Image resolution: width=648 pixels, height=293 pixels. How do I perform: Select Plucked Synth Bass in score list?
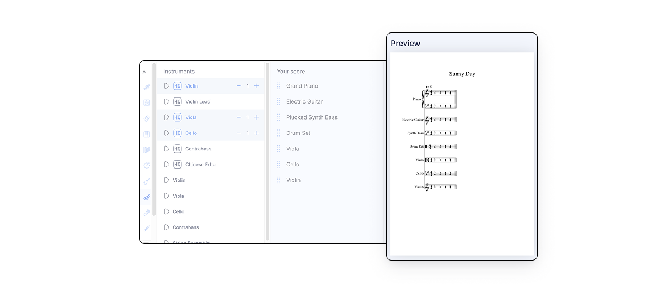pos(312,117)
